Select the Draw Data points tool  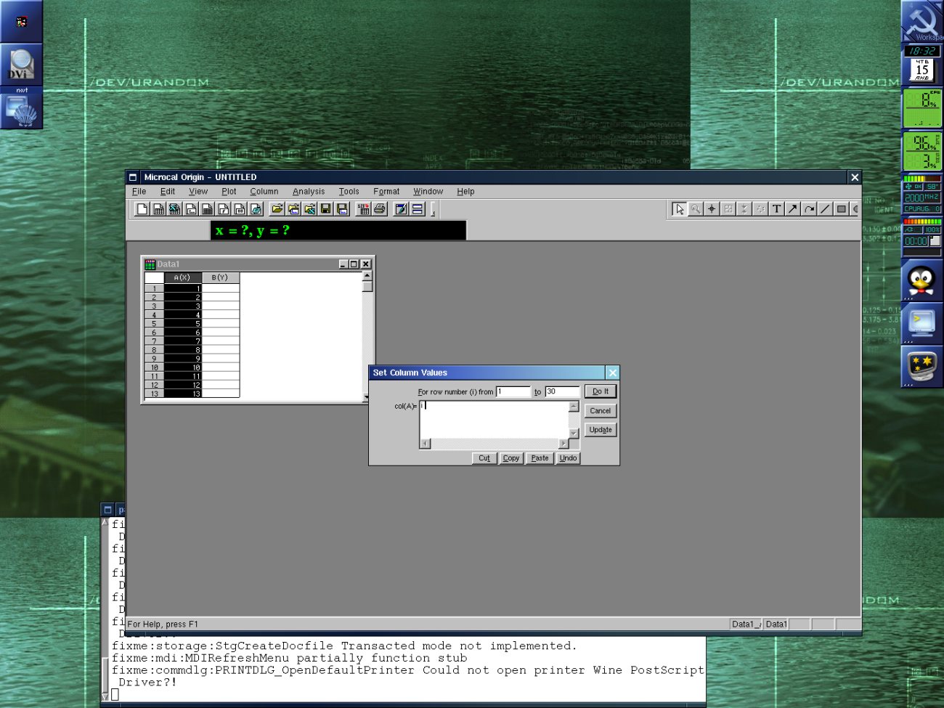[760, 209]
